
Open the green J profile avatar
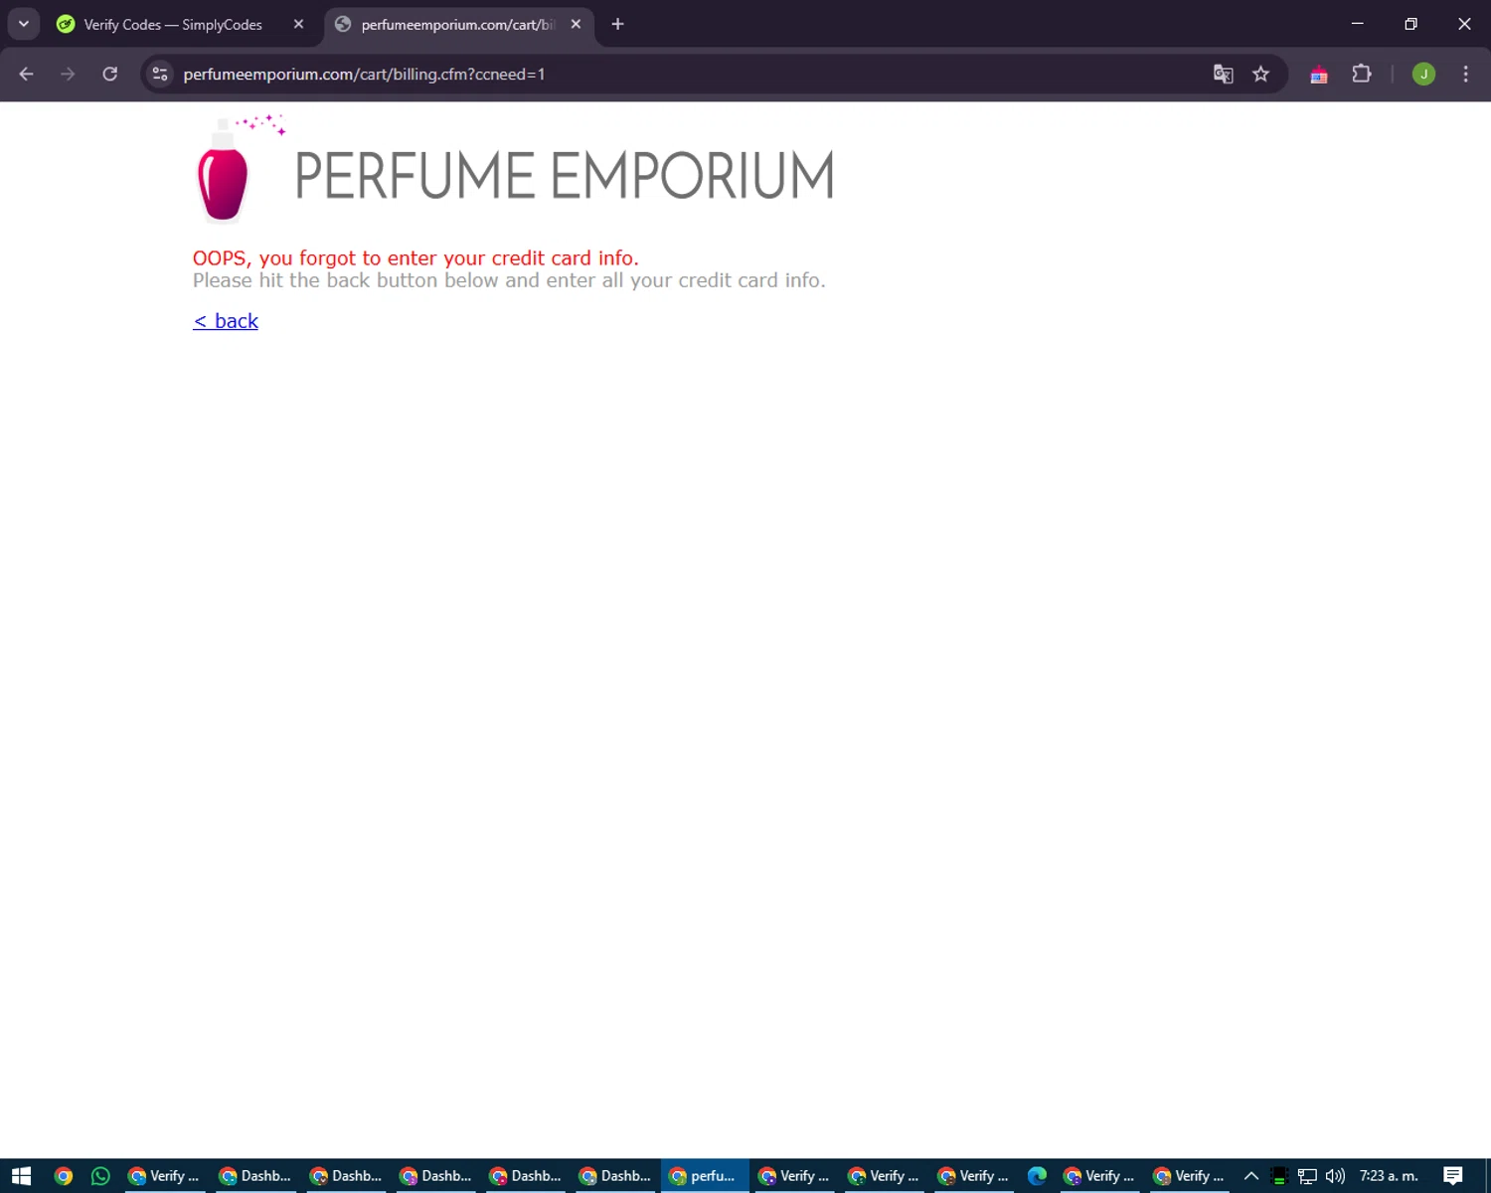[x=1423, y=74]
